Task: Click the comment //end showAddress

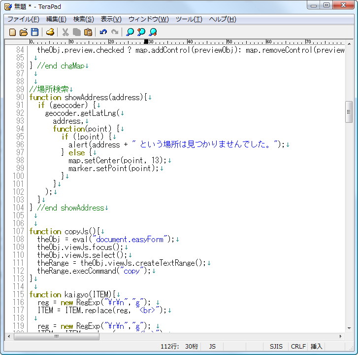Action: 70,208
